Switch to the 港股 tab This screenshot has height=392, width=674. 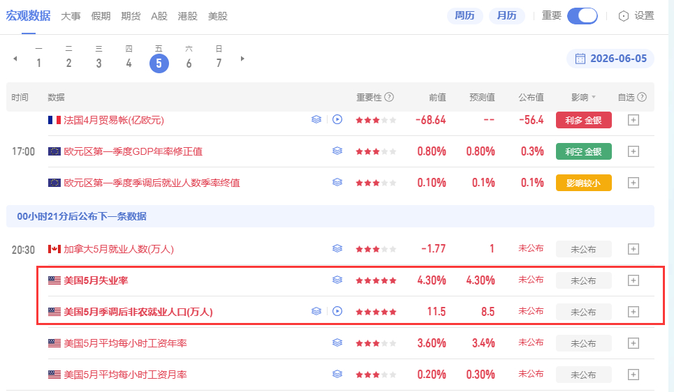(x=188, y=16)
